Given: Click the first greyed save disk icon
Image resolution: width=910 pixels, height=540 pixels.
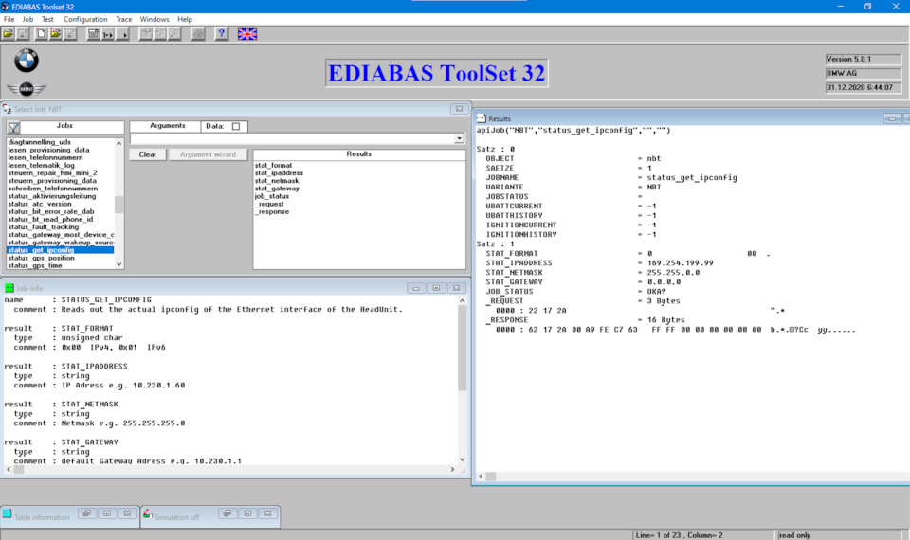Looking at the screenshot, I should (23, 34).
